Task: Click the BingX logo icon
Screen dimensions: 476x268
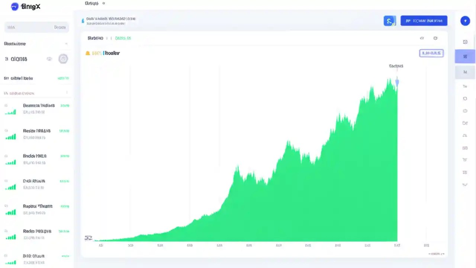Action: [15, 6]
